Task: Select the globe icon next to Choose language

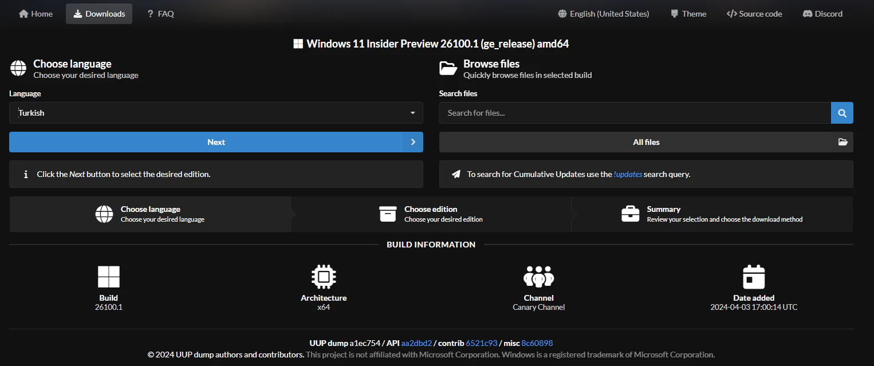Action: [x=18, y=68]
